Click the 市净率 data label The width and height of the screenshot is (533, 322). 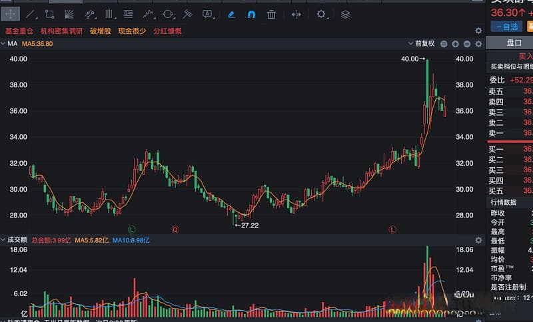pos(502,278)
